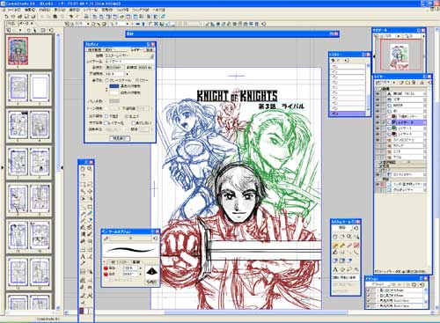Select the hand grab tool in the toolbox
Viewport: 440px width, 323px height.
pyautogui.click(x=83, y=169)
